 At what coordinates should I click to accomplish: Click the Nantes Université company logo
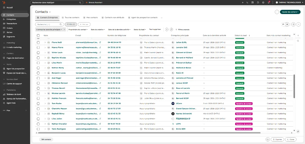[173, 113]
